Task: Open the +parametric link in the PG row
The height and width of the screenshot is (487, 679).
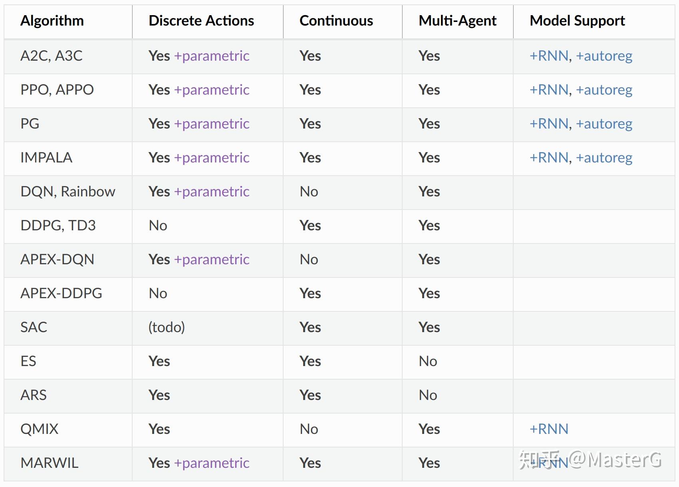Action: [x=212, y=124]
